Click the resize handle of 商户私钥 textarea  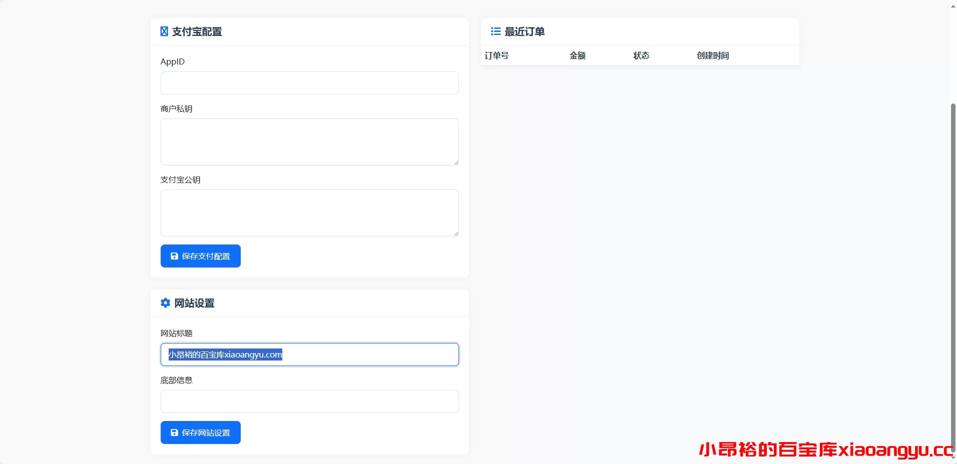[456, 162]
